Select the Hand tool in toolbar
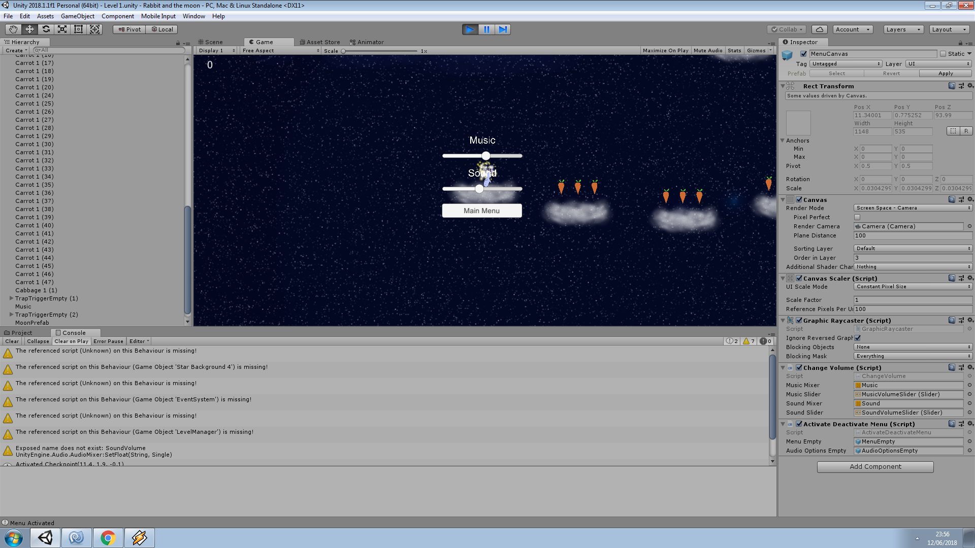 (x=13, y=29)
